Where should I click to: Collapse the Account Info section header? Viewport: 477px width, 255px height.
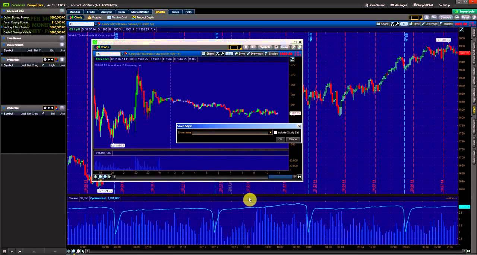[34, 11]
